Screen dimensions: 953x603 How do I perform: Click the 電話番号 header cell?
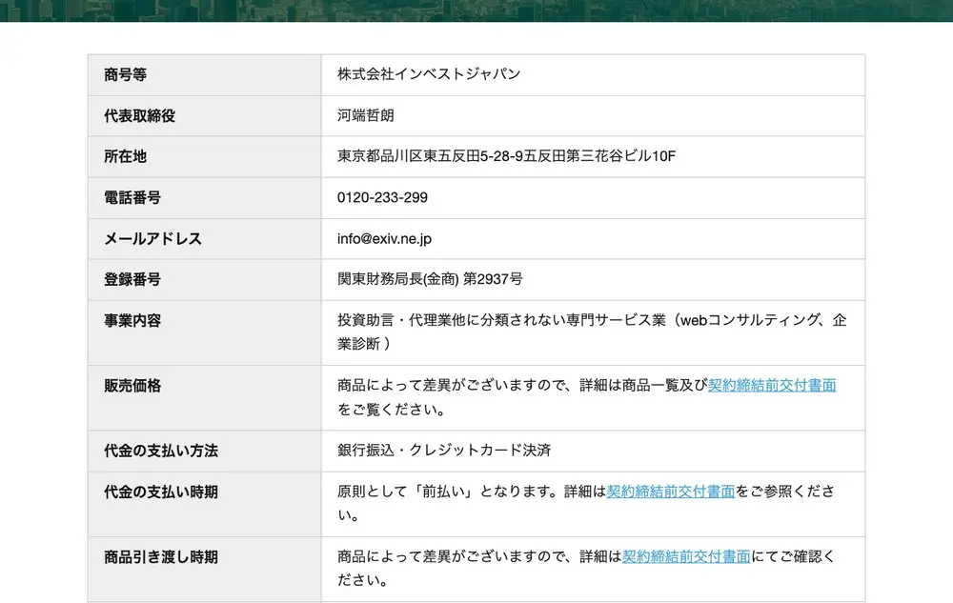(x=205, y=198)
